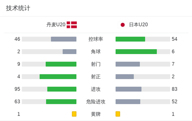The width and height of the screenshot is (192, 121).
Task: Click the Denmark flag icon
Action: tap(72, 25)
